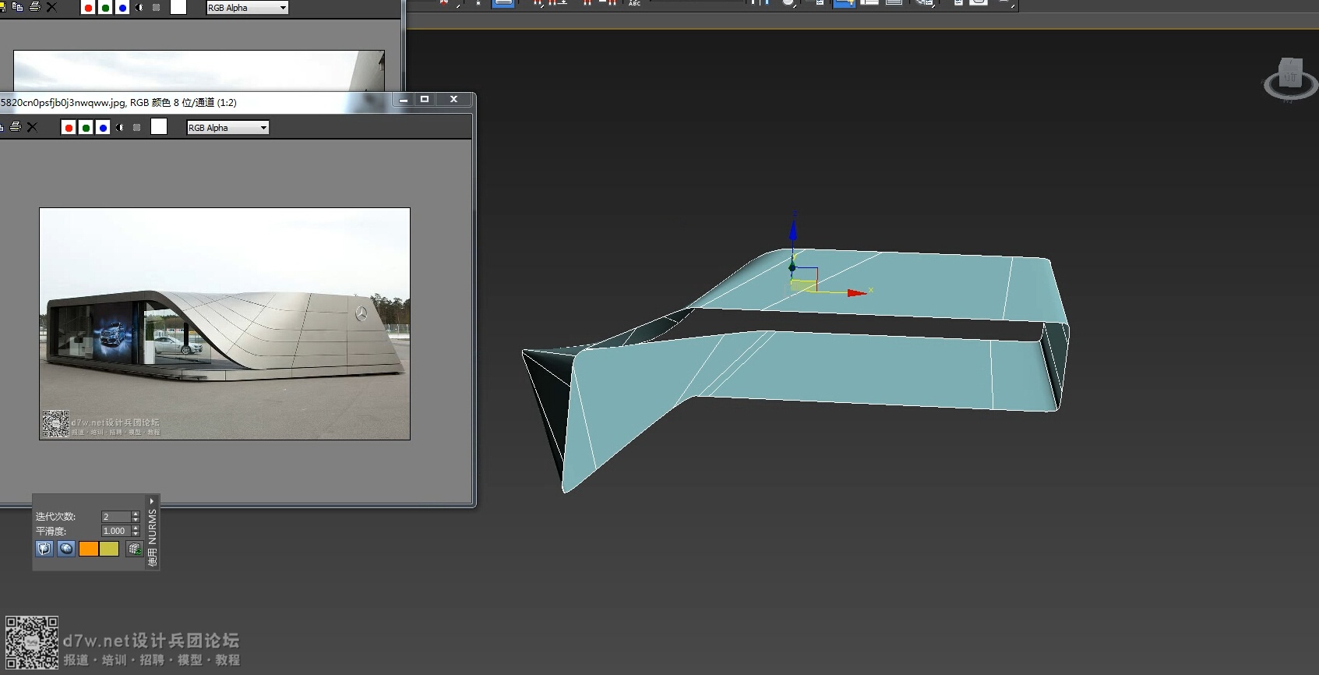Click the 平滑度 smoothness value field
The width and height of the screenshot is (1319, 675).
point(115,531)
